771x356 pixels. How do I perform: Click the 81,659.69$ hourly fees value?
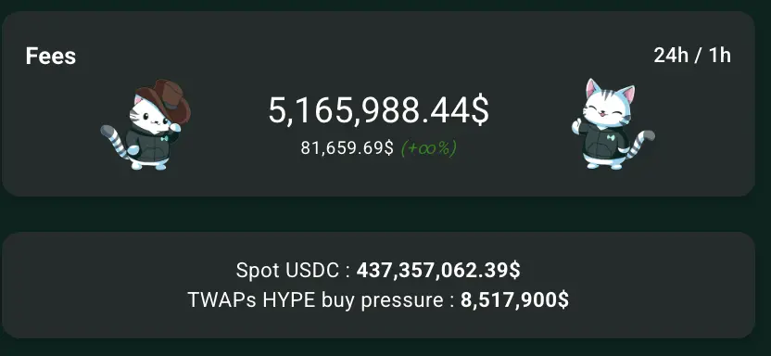tap(348, 148)
